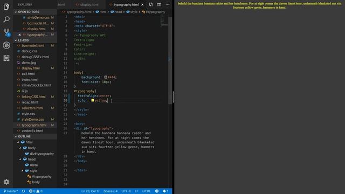This screenshot has height=194, width=345.
Task: Collapse the head node in Outline
Action: pyautogui.click(x=20, y=159)
